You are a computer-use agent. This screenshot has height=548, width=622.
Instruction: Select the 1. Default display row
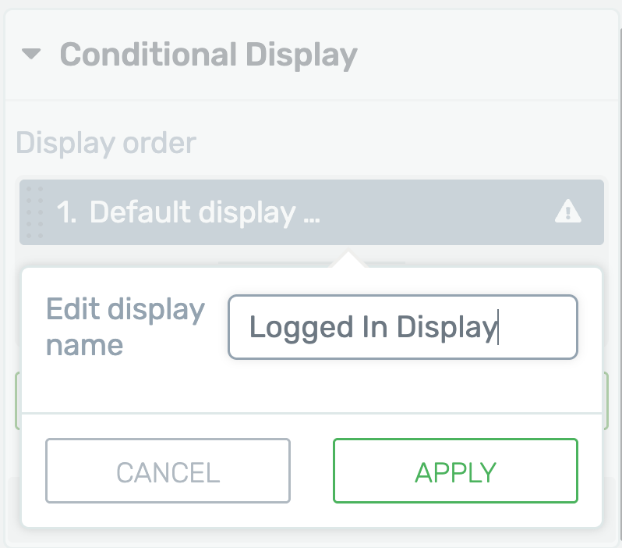point(312,212)
